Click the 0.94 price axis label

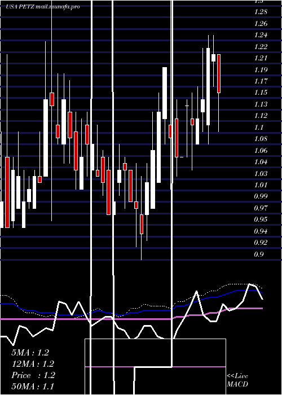coord(261,231)
